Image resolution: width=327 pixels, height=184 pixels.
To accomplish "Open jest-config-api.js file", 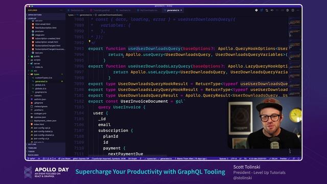I will point(42,128).
